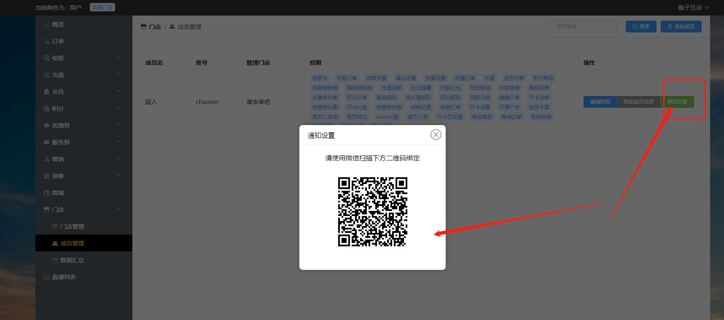Click the 门店 breadcrumb link

point(155,27)
